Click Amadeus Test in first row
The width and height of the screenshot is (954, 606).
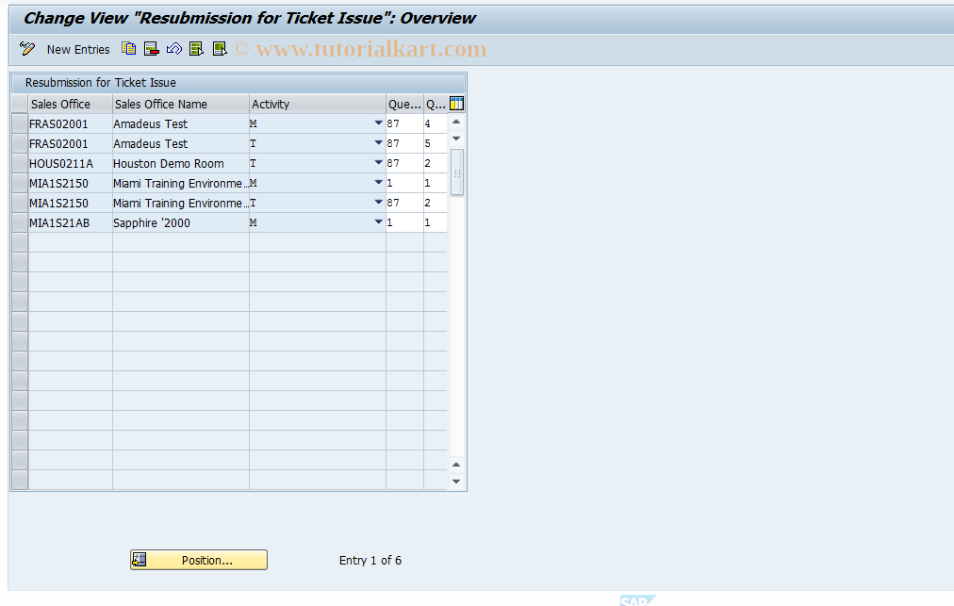click(x=181, y=123)
